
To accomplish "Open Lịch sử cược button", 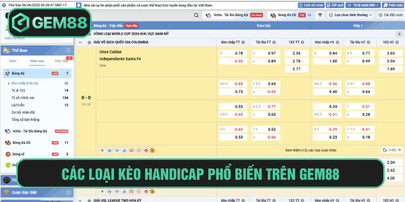I will coord(311,5).
